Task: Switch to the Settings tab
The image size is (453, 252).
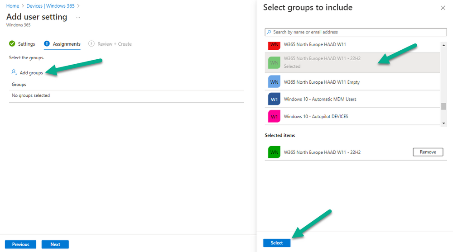Action: 26,44
